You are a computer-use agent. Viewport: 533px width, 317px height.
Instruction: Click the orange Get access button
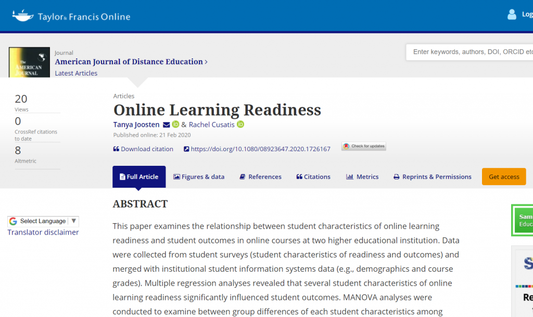[x=504, y=177]
